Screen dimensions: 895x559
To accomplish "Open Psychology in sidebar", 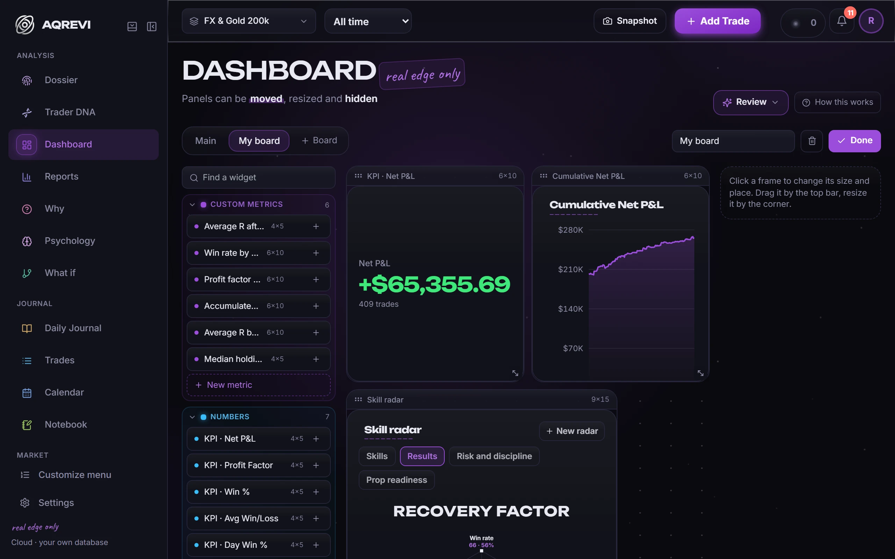I will coord(83,241).
